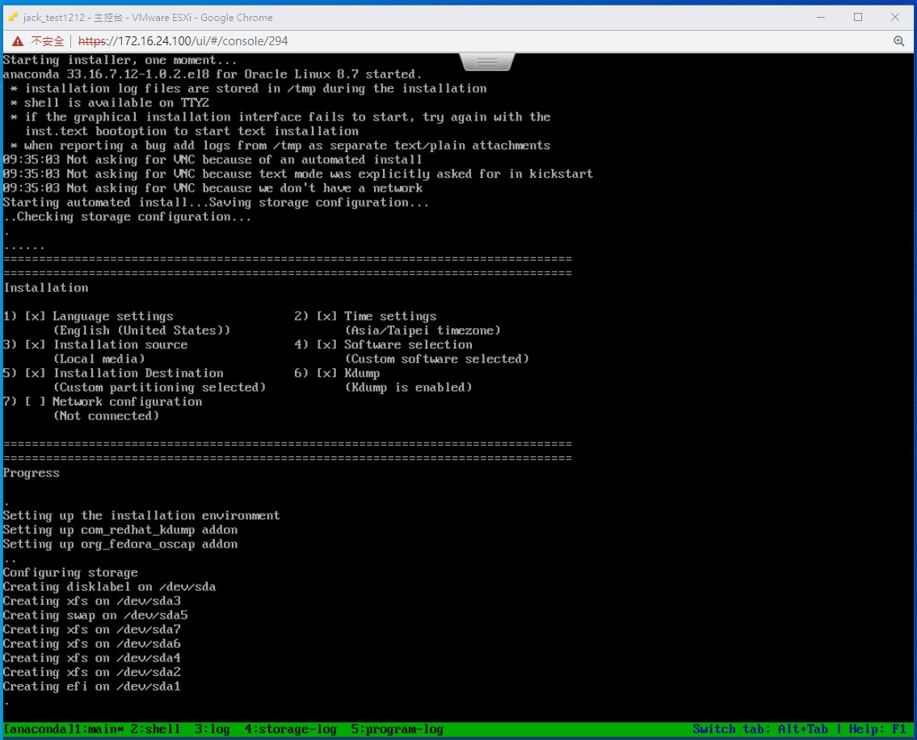Switch to the 3:log tab
The width and height of the screenshot is (917, 740).
(x=212, y=729)
